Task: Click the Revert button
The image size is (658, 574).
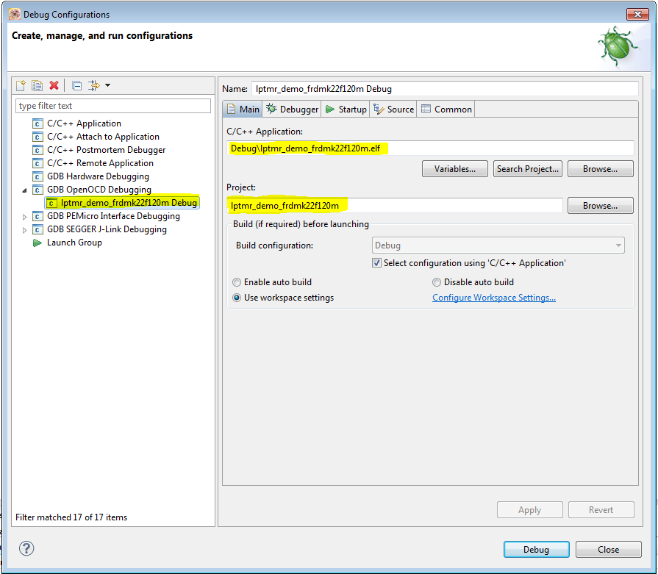Action: (601, 510)
